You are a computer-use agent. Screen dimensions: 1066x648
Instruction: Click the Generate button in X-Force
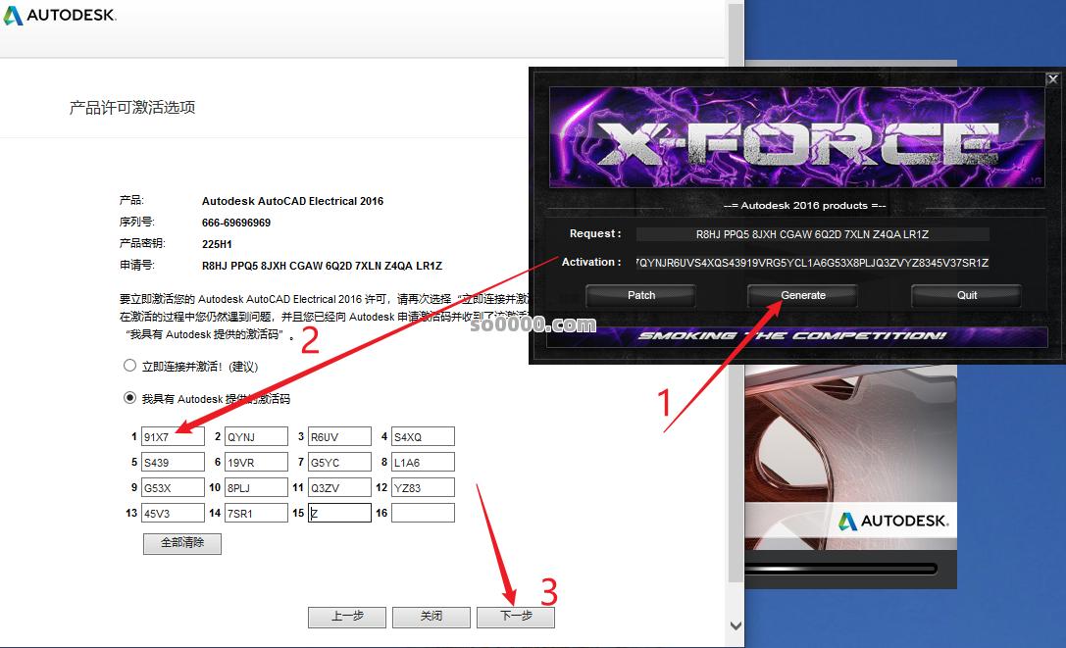coord(803,295)
